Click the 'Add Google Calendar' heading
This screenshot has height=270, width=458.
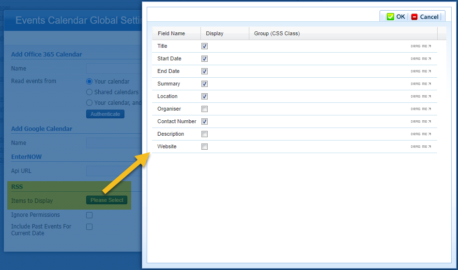pyautogui.click(x=42, y=128)
